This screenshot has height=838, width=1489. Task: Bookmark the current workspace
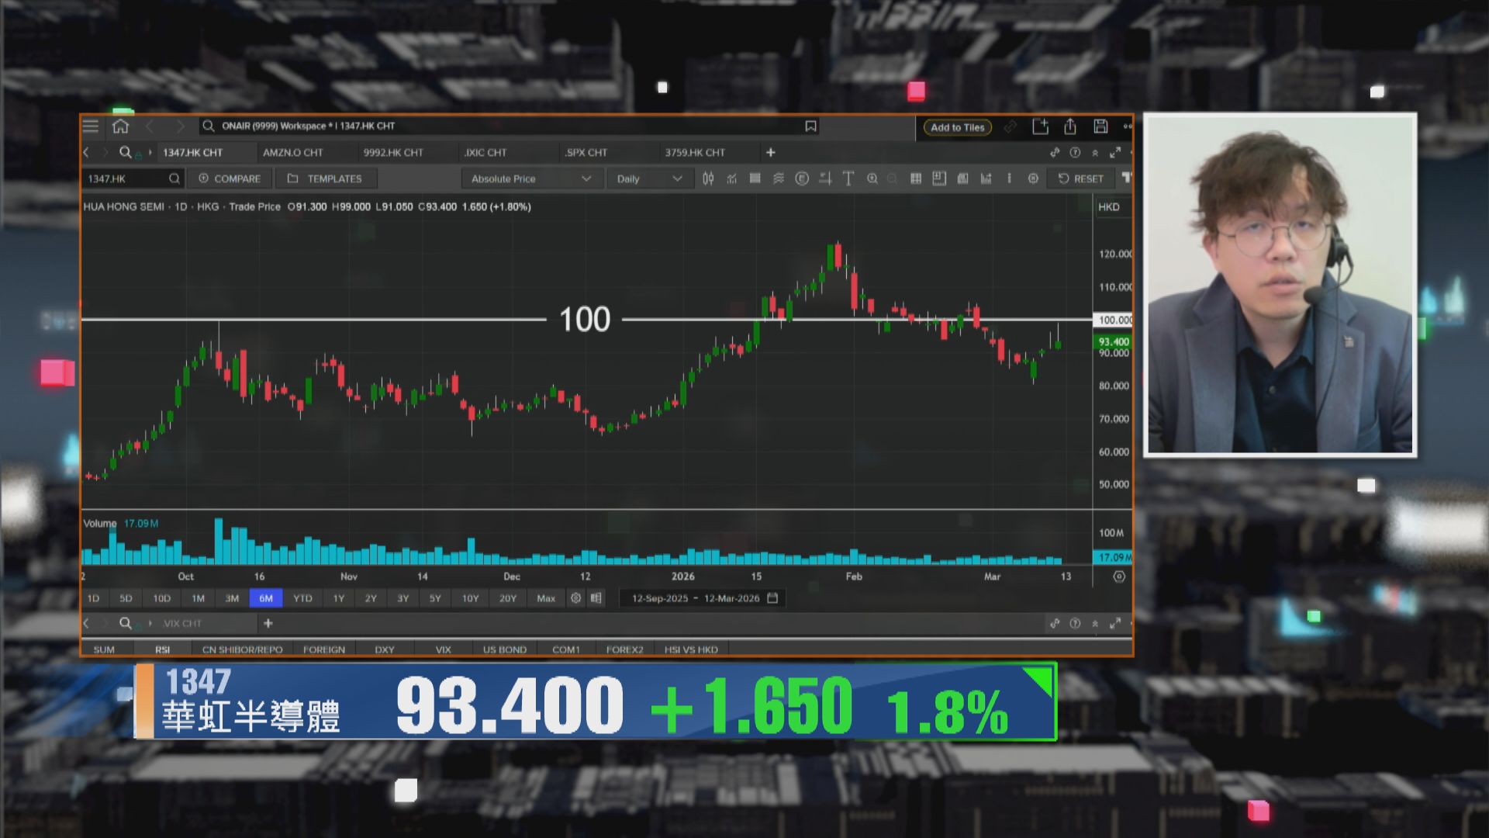pyautogui.click(x=810, y=126)
